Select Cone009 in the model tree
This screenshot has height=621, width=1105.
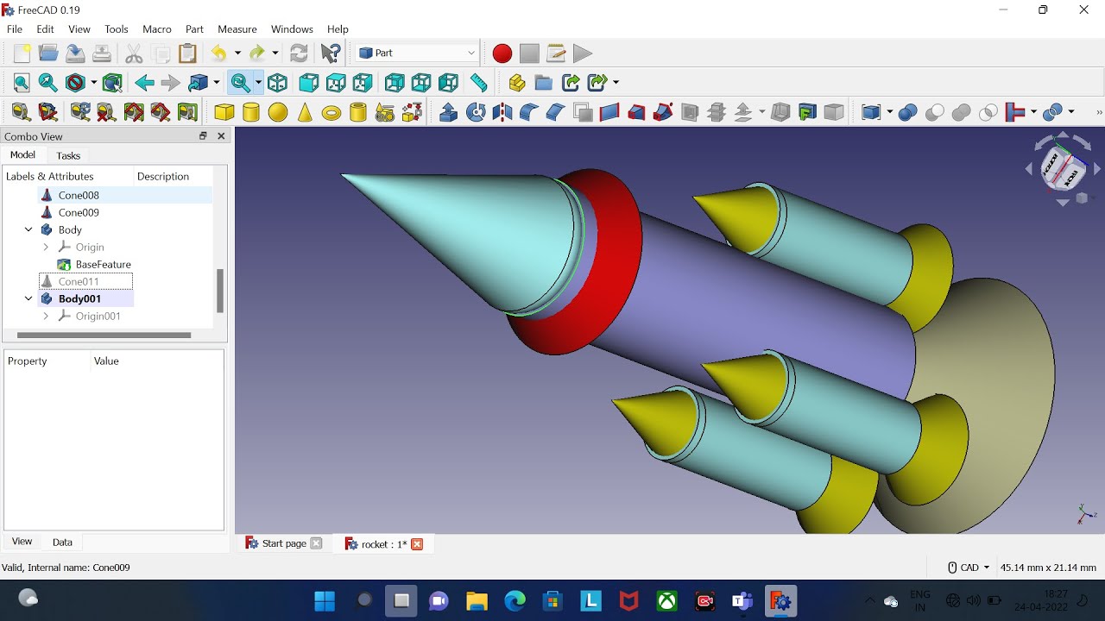click(x=79, y=213)
